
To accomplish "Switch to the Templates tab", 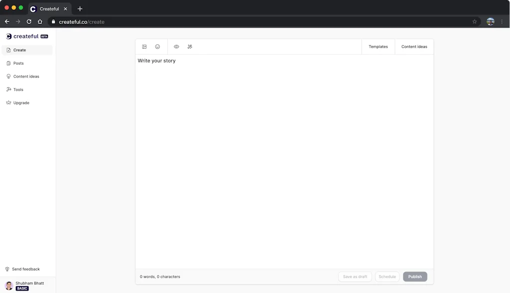I will coord(378,46).
